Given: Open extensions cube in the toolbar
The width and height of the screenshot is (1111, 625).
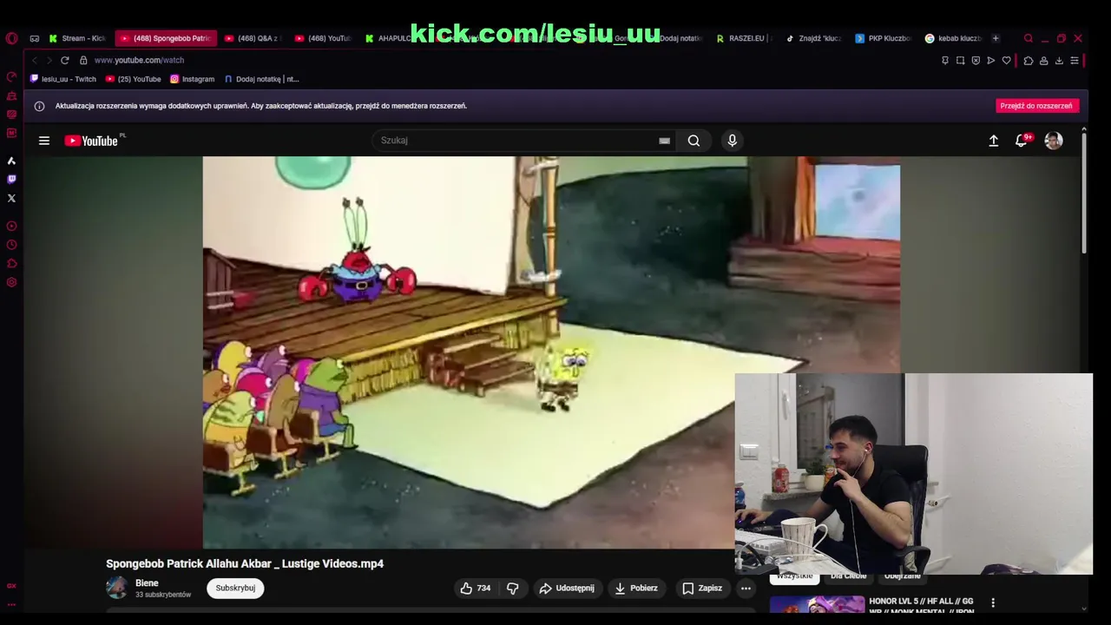Looking at the screenshot, I should [x=1029, y=60].
